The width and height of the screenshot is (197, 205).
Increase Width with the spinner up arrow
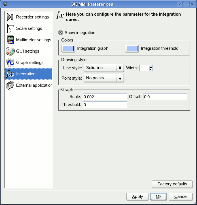[151, 67]
